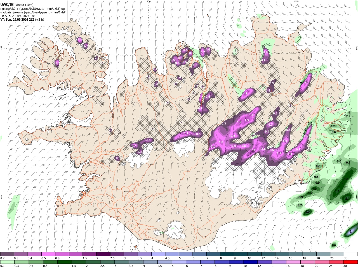Click the 20W longitude label at the top edge

pyautogui.click(x=149, y=1)
